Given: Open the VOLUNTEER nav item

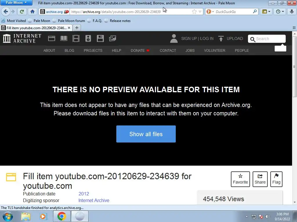Looking at the screenshot, I should (215, 51).
